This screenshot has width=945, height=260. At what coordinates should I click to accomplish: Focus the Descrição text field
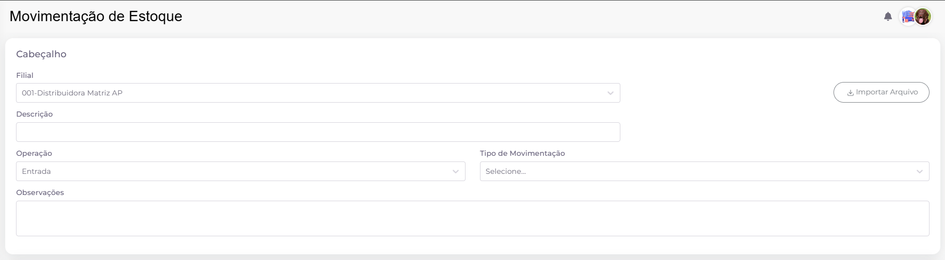click(x=318, y=132)
